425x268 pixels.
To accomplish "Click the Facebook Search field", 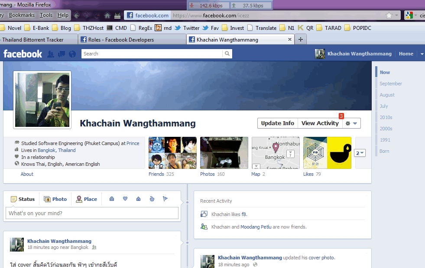I will [152, 54].
